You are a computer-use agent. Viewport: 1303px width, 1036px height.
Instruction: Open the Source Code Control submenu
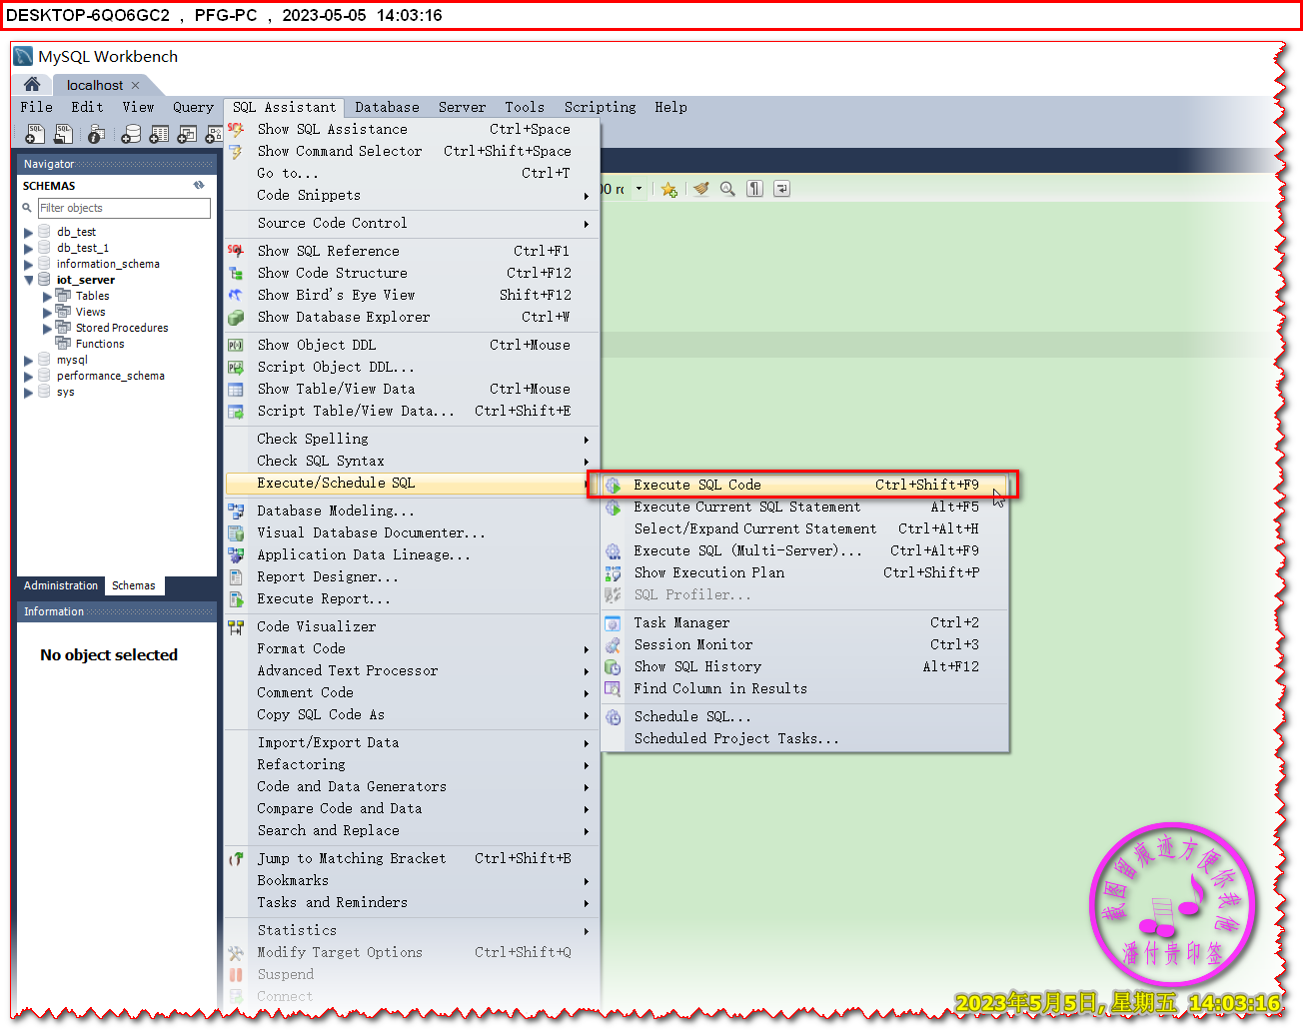coord(412,223)
